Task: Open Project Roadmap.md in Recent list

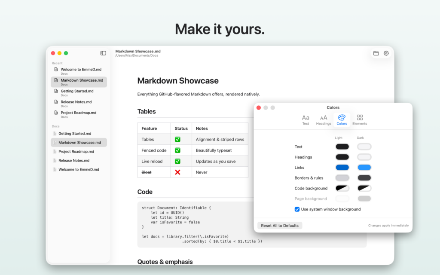Action: click(x=79, y=114)
